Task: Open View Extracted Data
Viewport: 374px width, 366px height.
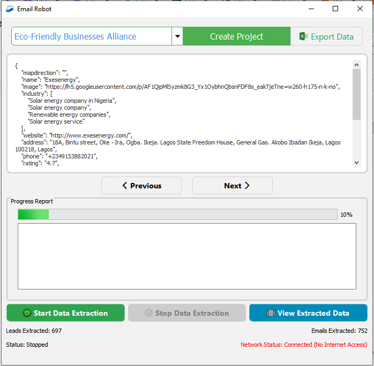Action: click(x=308, y=312)
